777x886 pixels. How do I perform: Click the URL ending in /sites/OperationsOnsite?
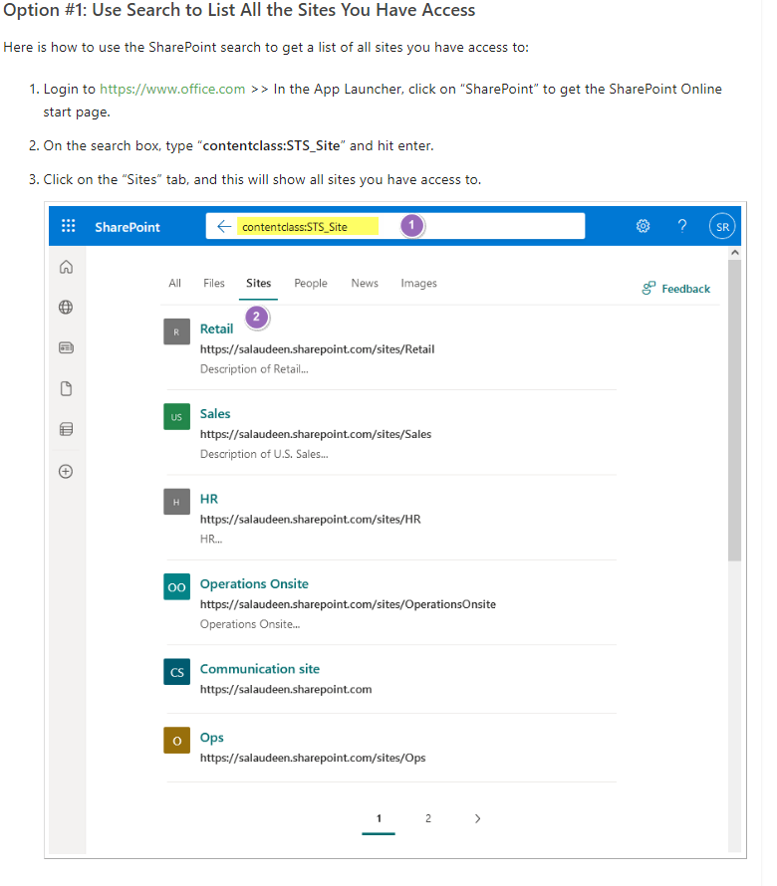click(348, 604)
